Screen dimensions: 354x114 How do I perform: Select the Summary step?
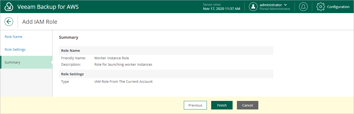tap(26, 62)
